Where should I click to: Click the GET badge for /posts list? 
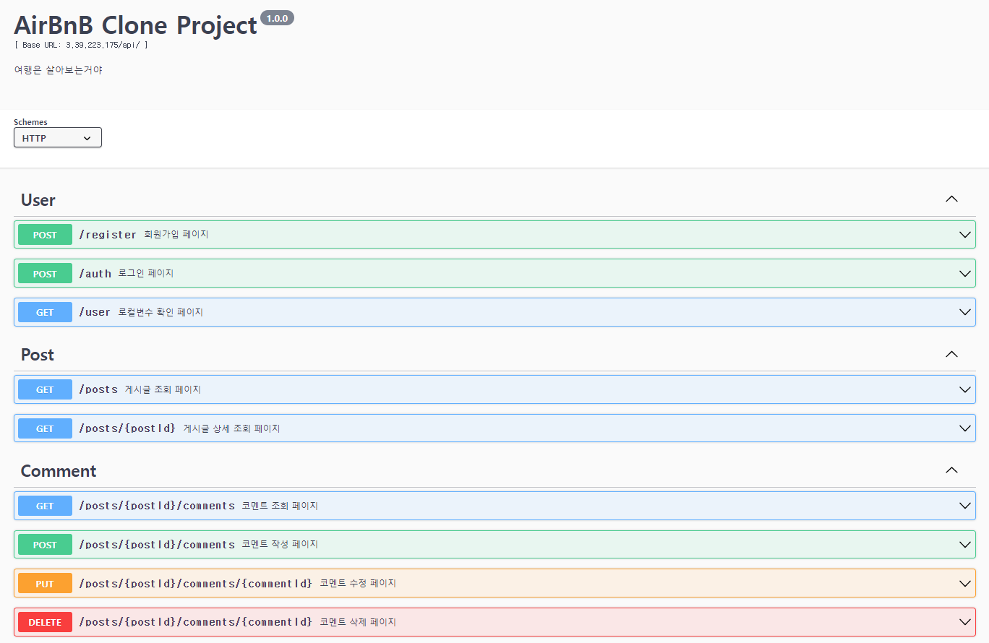(45, 389)
